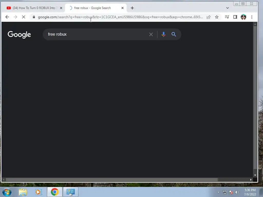Open the media controls icon in toolbar
The image size is (263, 197).
(x=227, y=17)
